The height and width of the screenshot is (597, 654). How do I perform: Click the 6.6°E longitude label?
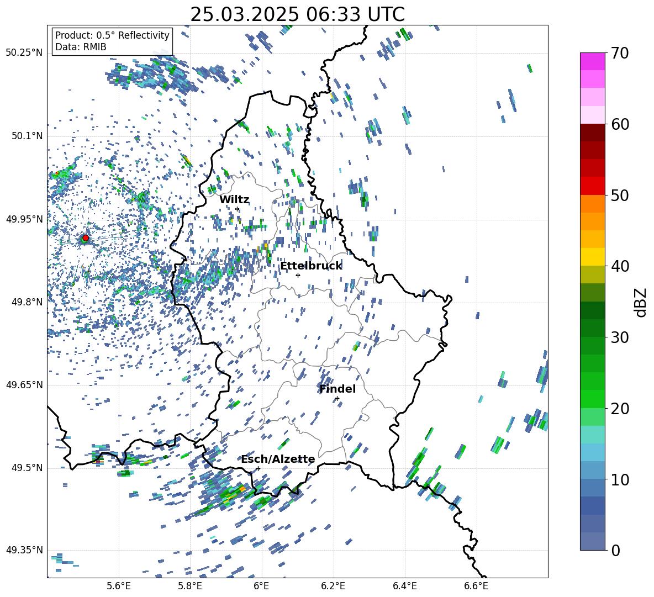pos(476,586)
